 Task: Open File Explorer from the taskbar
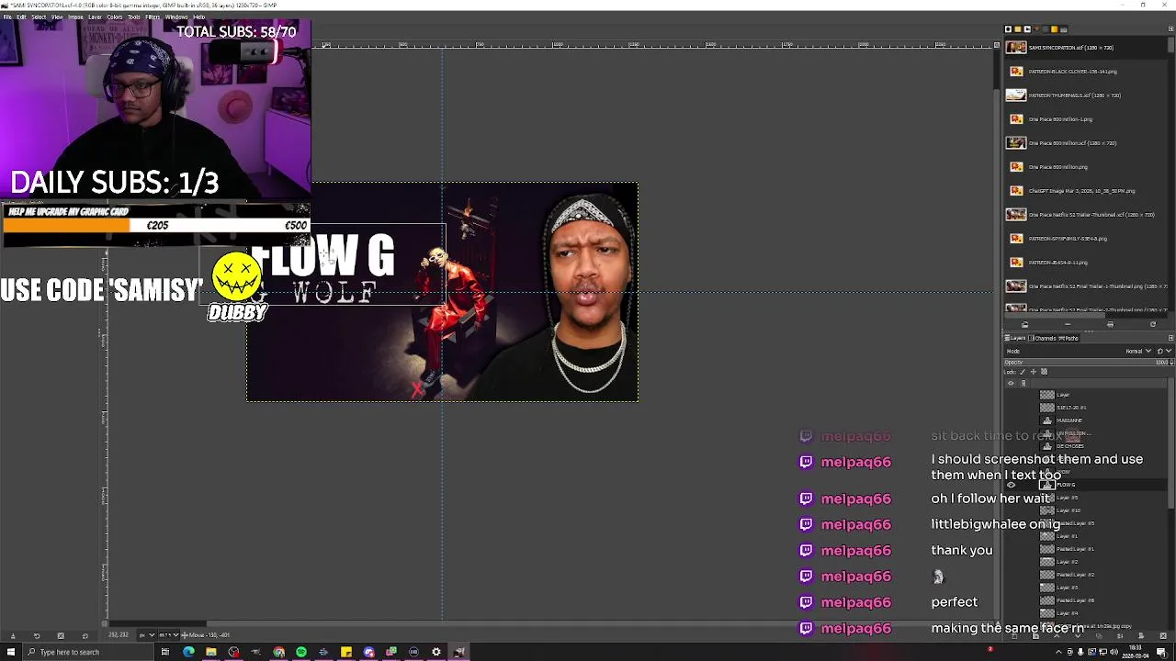click(x=211, y=652)
